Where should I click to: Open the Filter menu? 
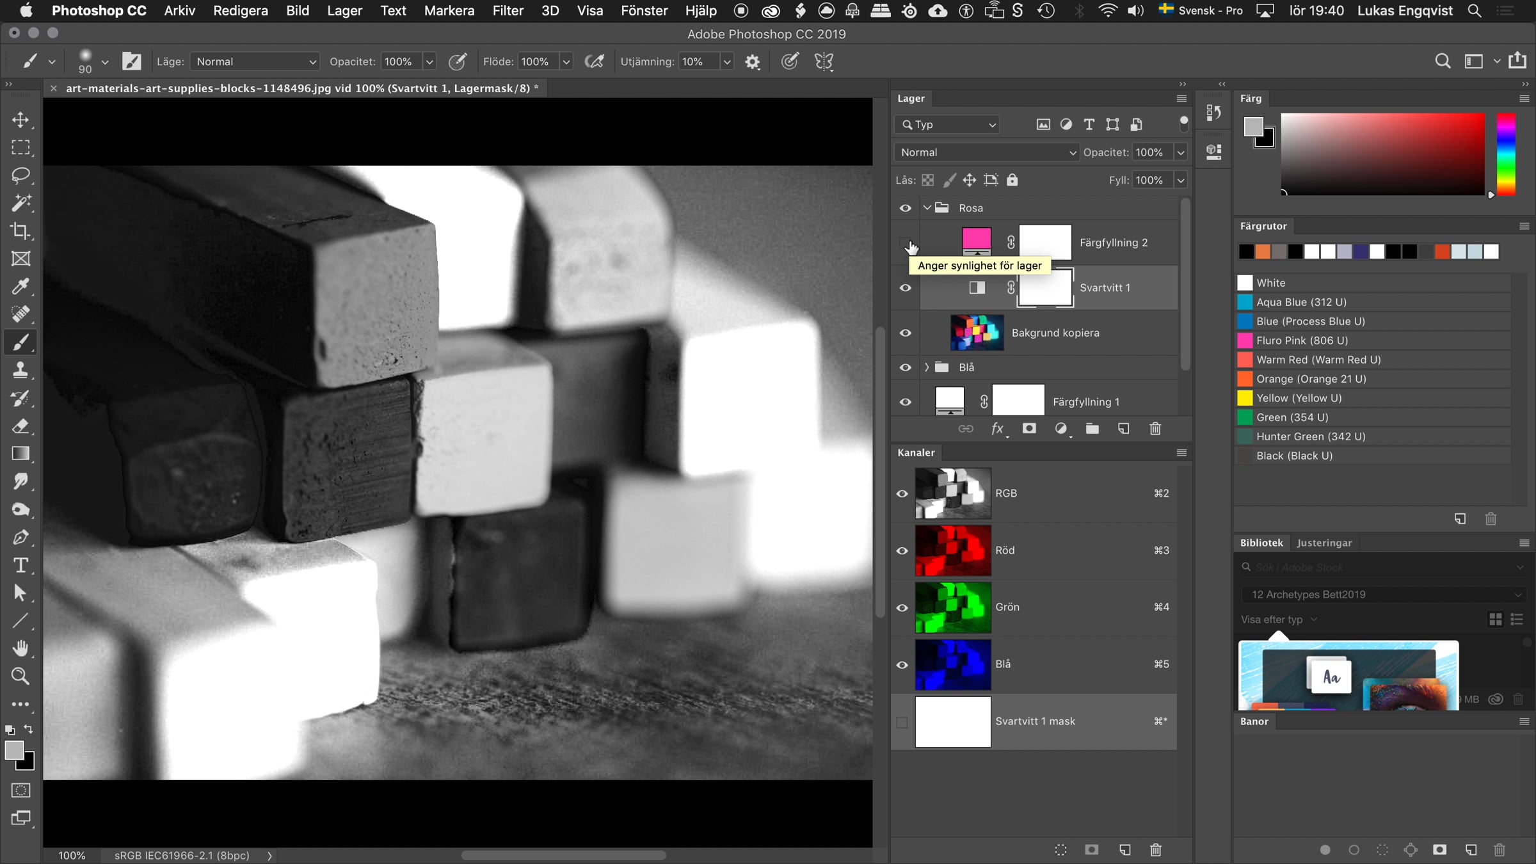pos(508,11)
